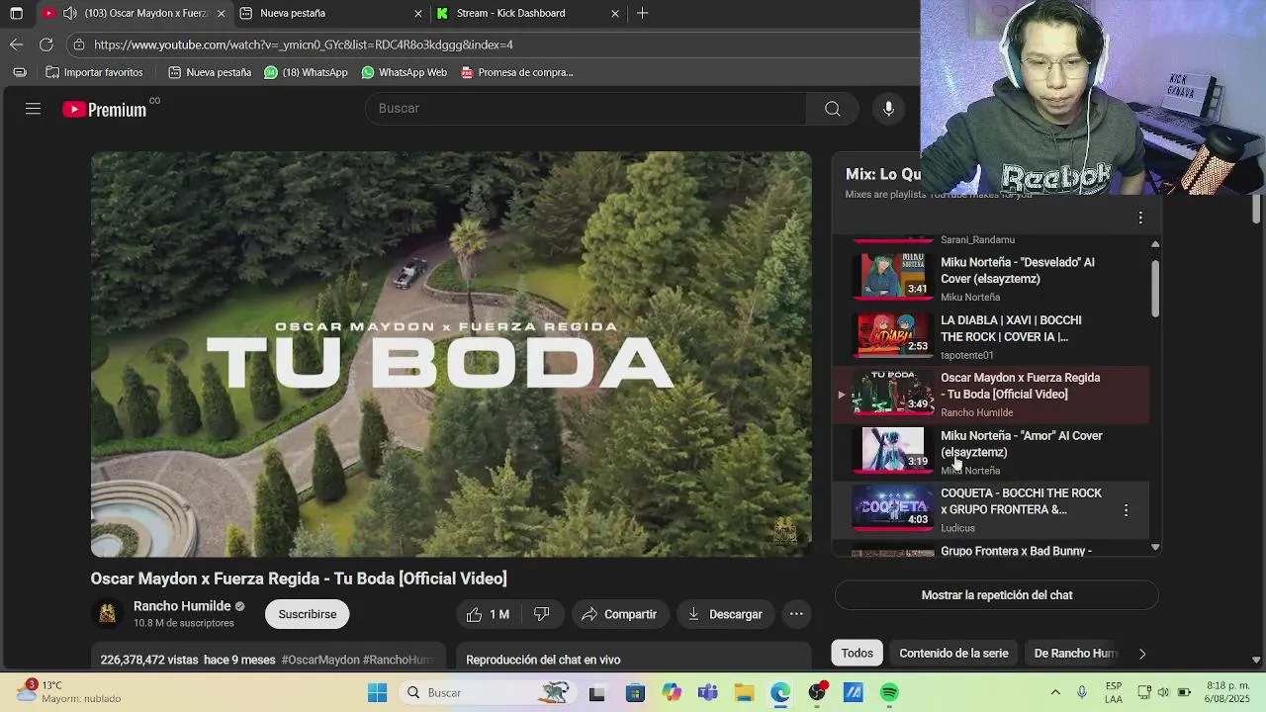Viewport: 1266px width, 712px height.
Task: Open a new browser tab
Action: click(x=643, y=13)
